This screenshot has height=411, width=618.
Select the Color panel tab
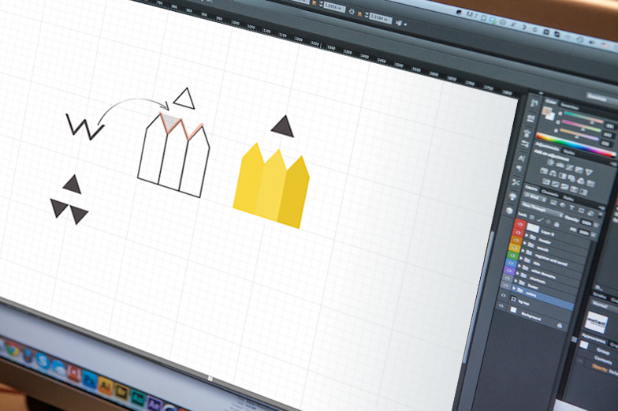pos(552,102)
